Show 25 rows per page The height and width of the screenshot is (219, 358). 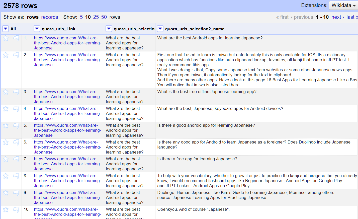(96, 17)
